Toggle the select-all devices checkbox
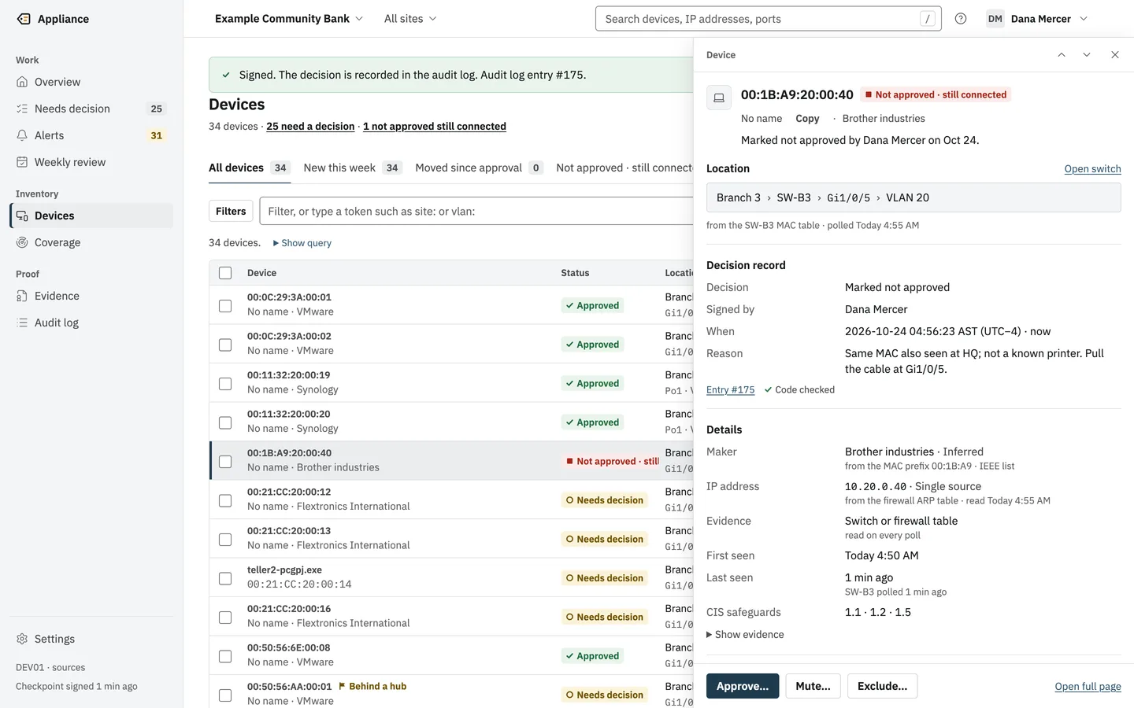Viewport: 1134px width, 708px height. coord(225,273)
